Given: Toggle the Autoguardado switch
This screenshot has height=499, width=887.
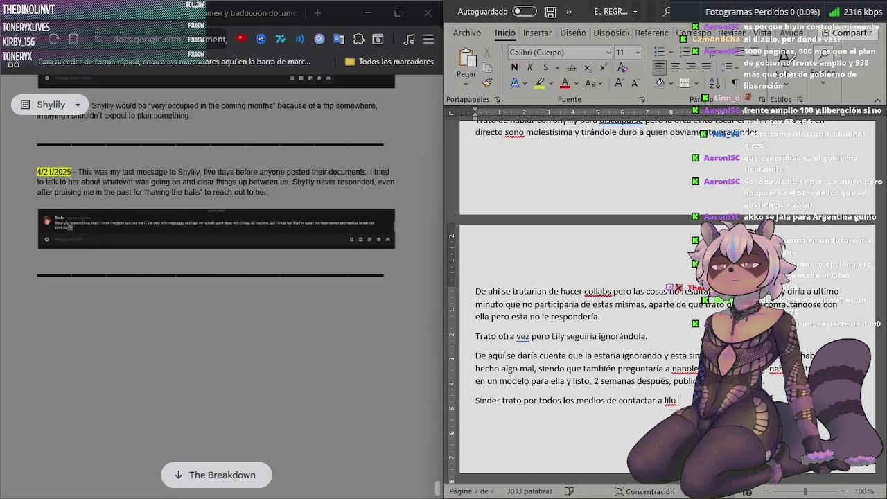Looking at the screenshot, I should pos(525,12).
